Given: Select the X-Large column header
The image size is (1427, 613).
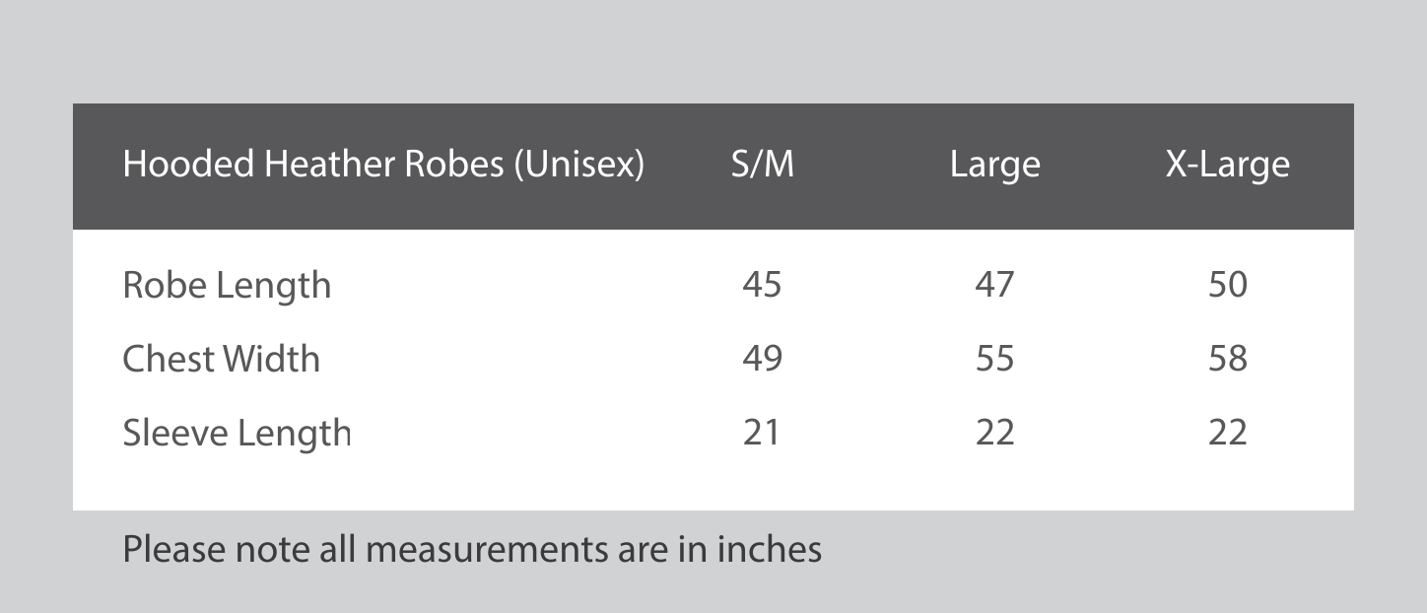Looking at the screenshot, I should coord(1227,166).
